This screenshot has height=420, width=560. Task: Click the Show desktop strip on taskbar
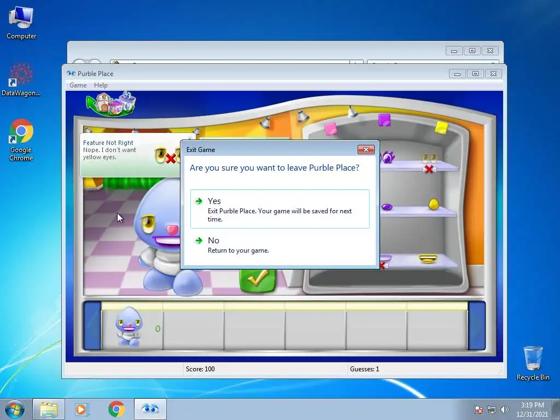(x=556, y=410)
